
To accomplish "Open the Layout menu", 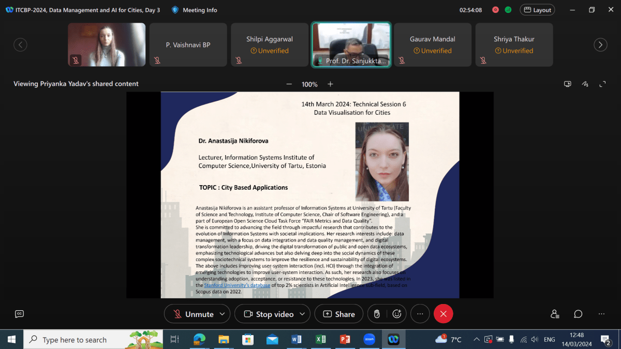I will [x=537, y=9].
